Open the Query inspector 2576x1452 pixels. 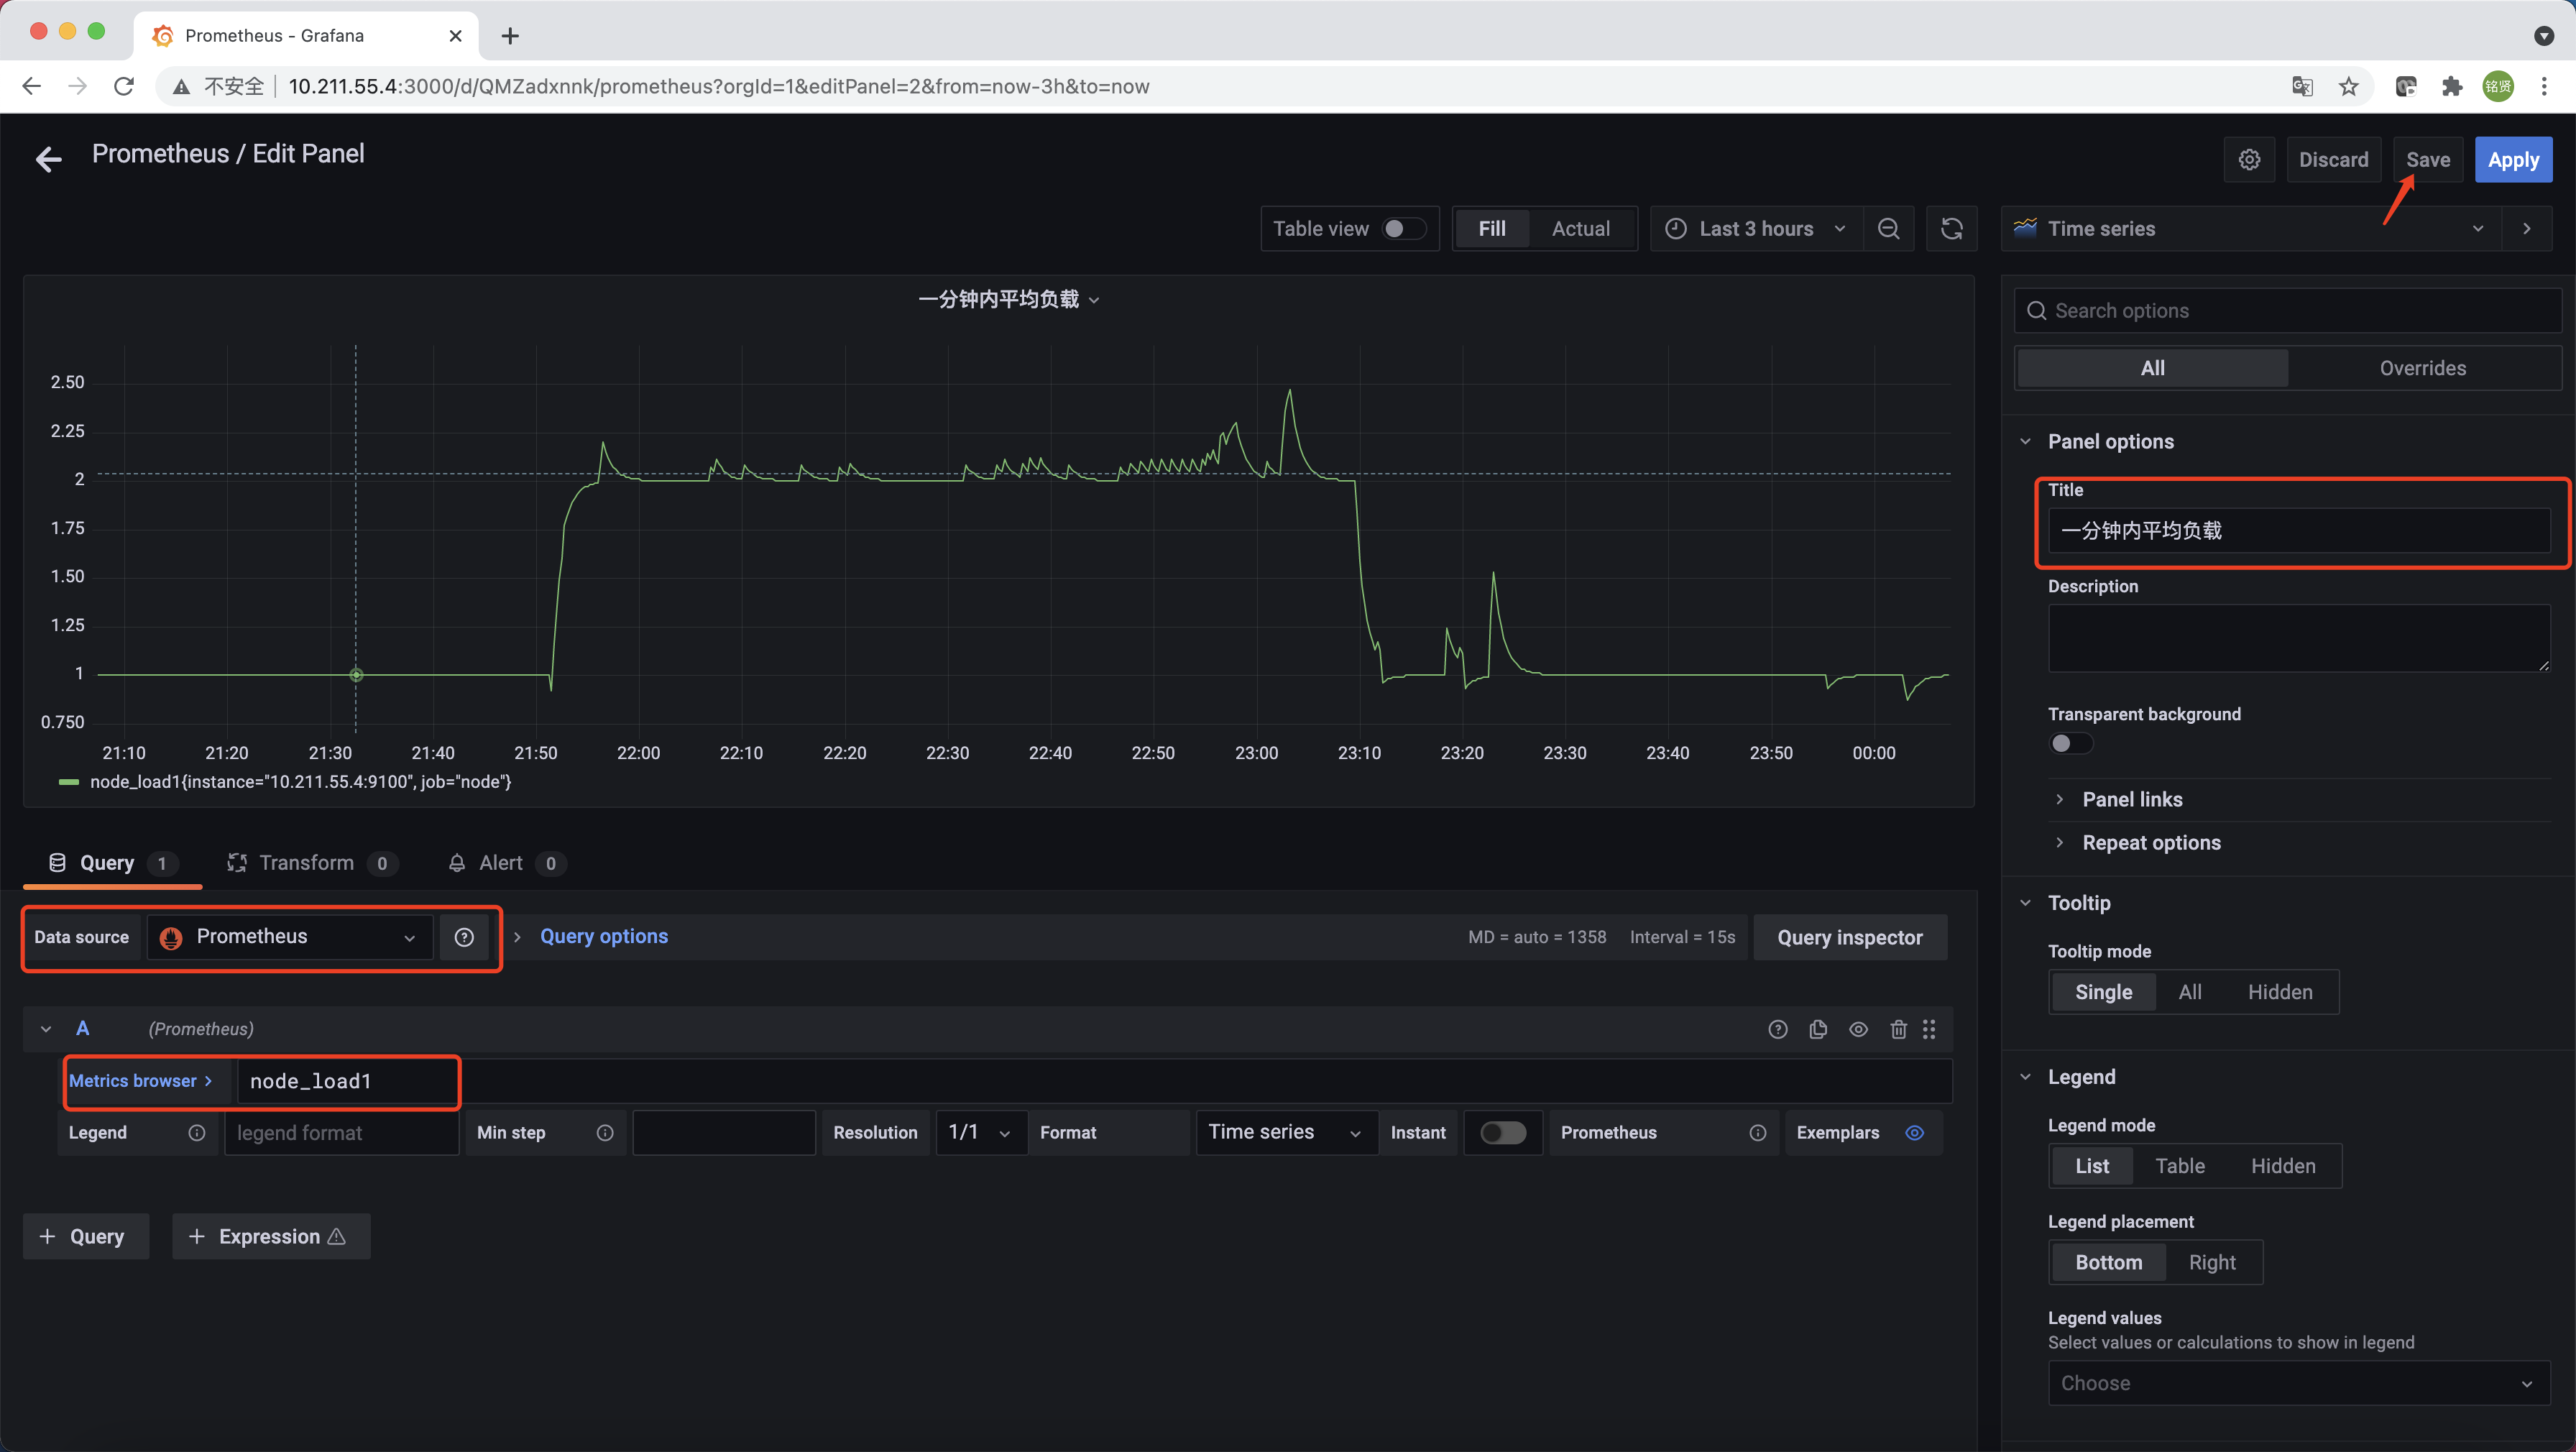coord(1849,937)
